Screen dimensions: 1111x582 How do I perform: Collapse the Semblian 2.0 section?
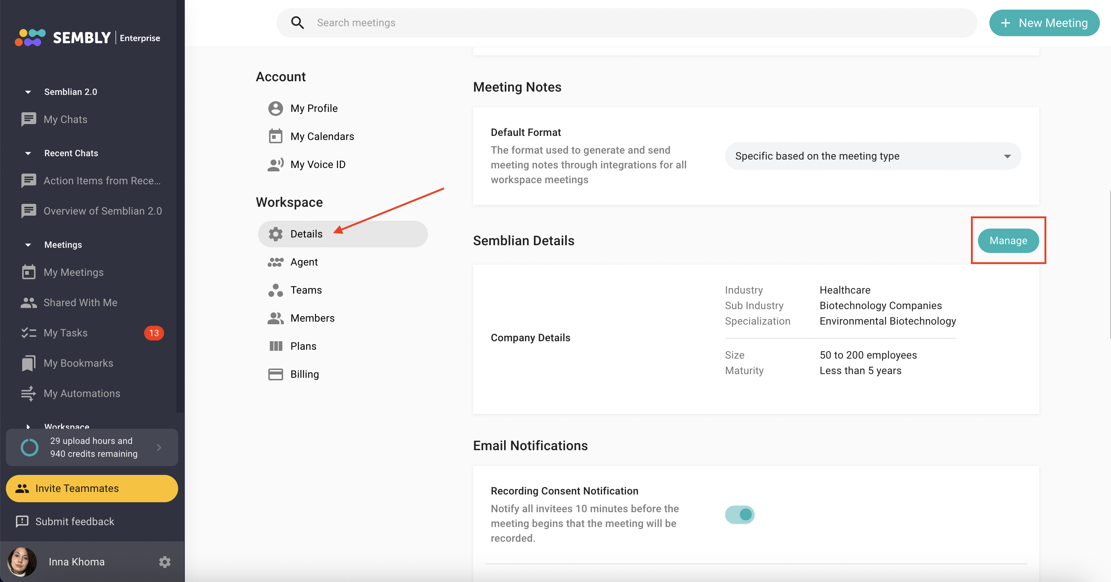click(x=28, y=92)
